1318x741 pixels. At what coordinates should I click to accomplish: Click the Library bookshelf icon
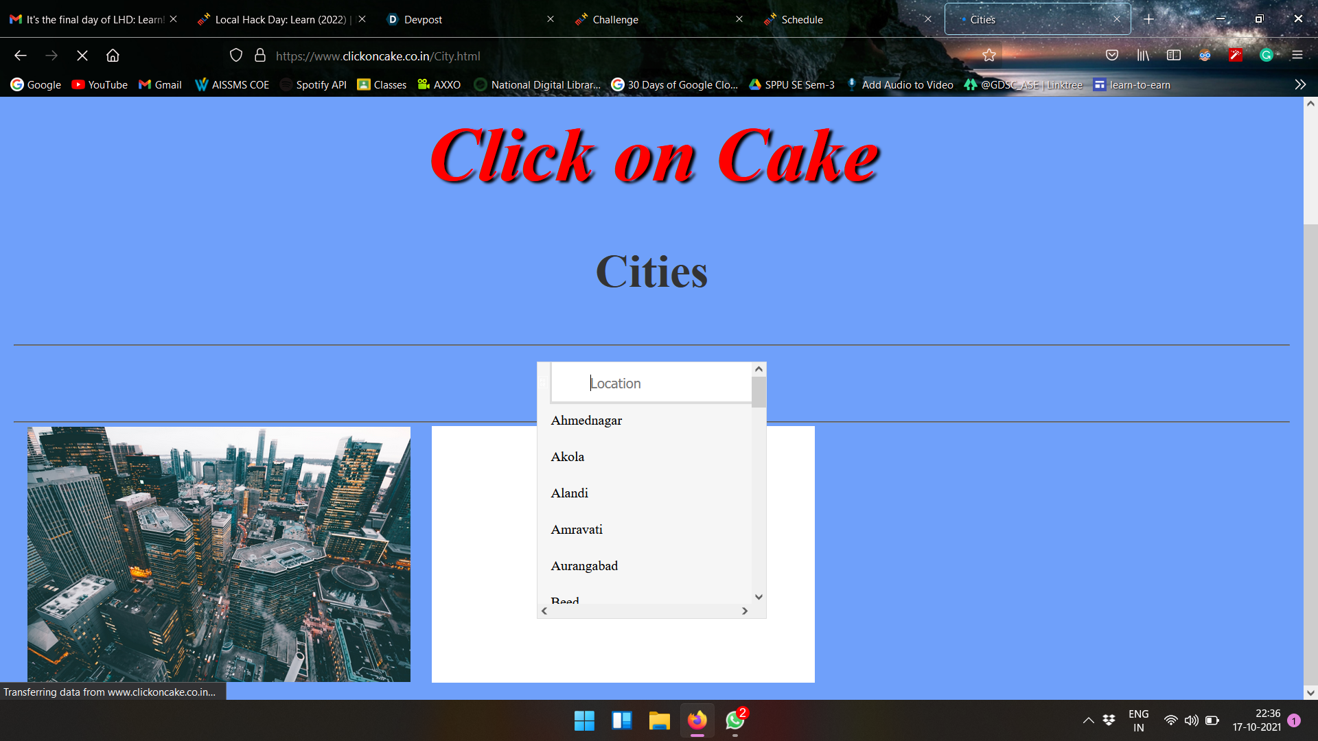point(1143,56)
